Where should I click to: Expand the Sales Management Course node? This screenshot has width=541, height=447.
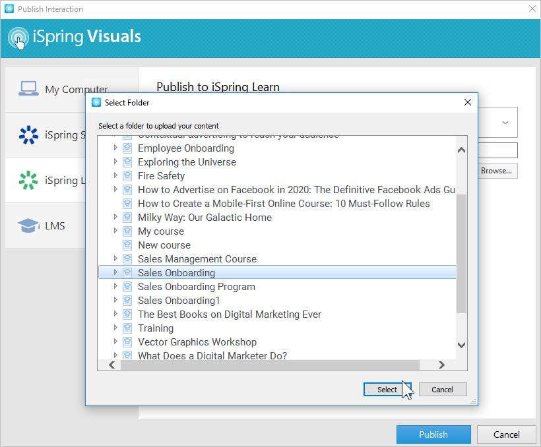pos(115,259)
